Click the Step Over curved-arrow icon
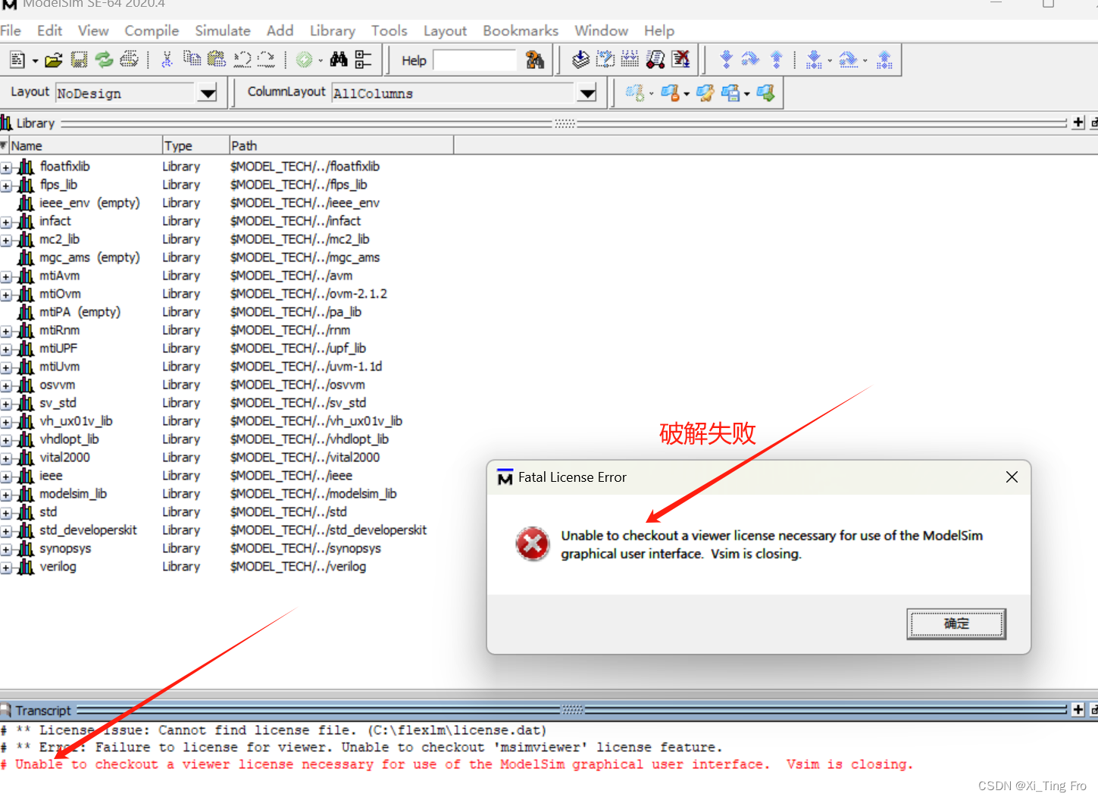The width and height of the screenshot is (1098, 800). pos(750,60)
